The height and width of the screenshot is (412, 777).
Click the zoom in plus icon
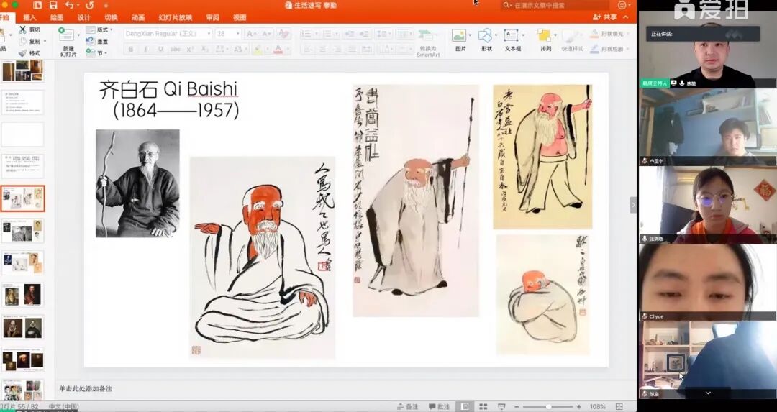coord(578,406)
